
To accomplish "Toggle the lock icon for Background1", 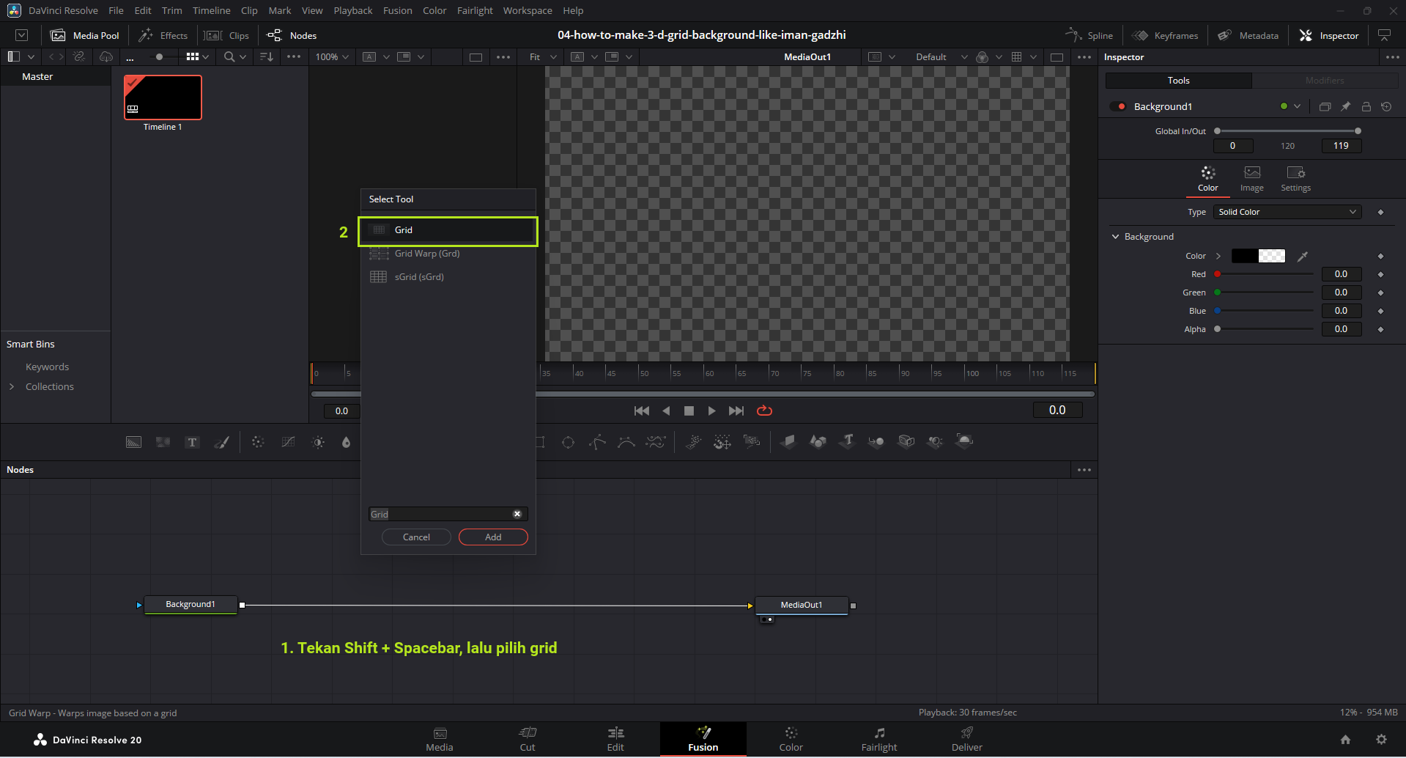I will [1366, 107].
